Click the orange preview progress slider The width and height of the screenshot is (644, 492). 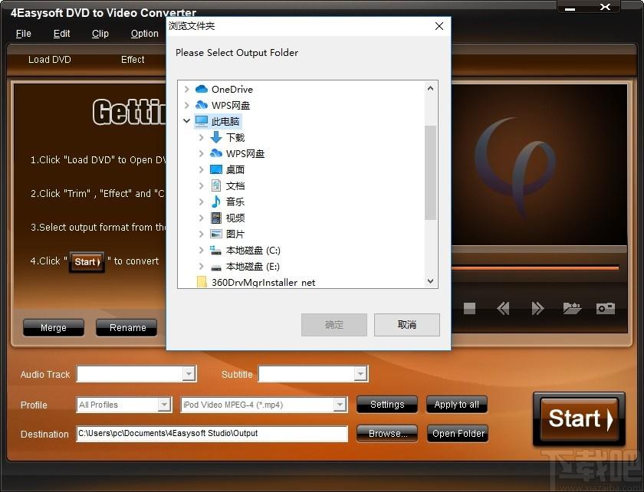pyautogui.click(x=535, y=268)
